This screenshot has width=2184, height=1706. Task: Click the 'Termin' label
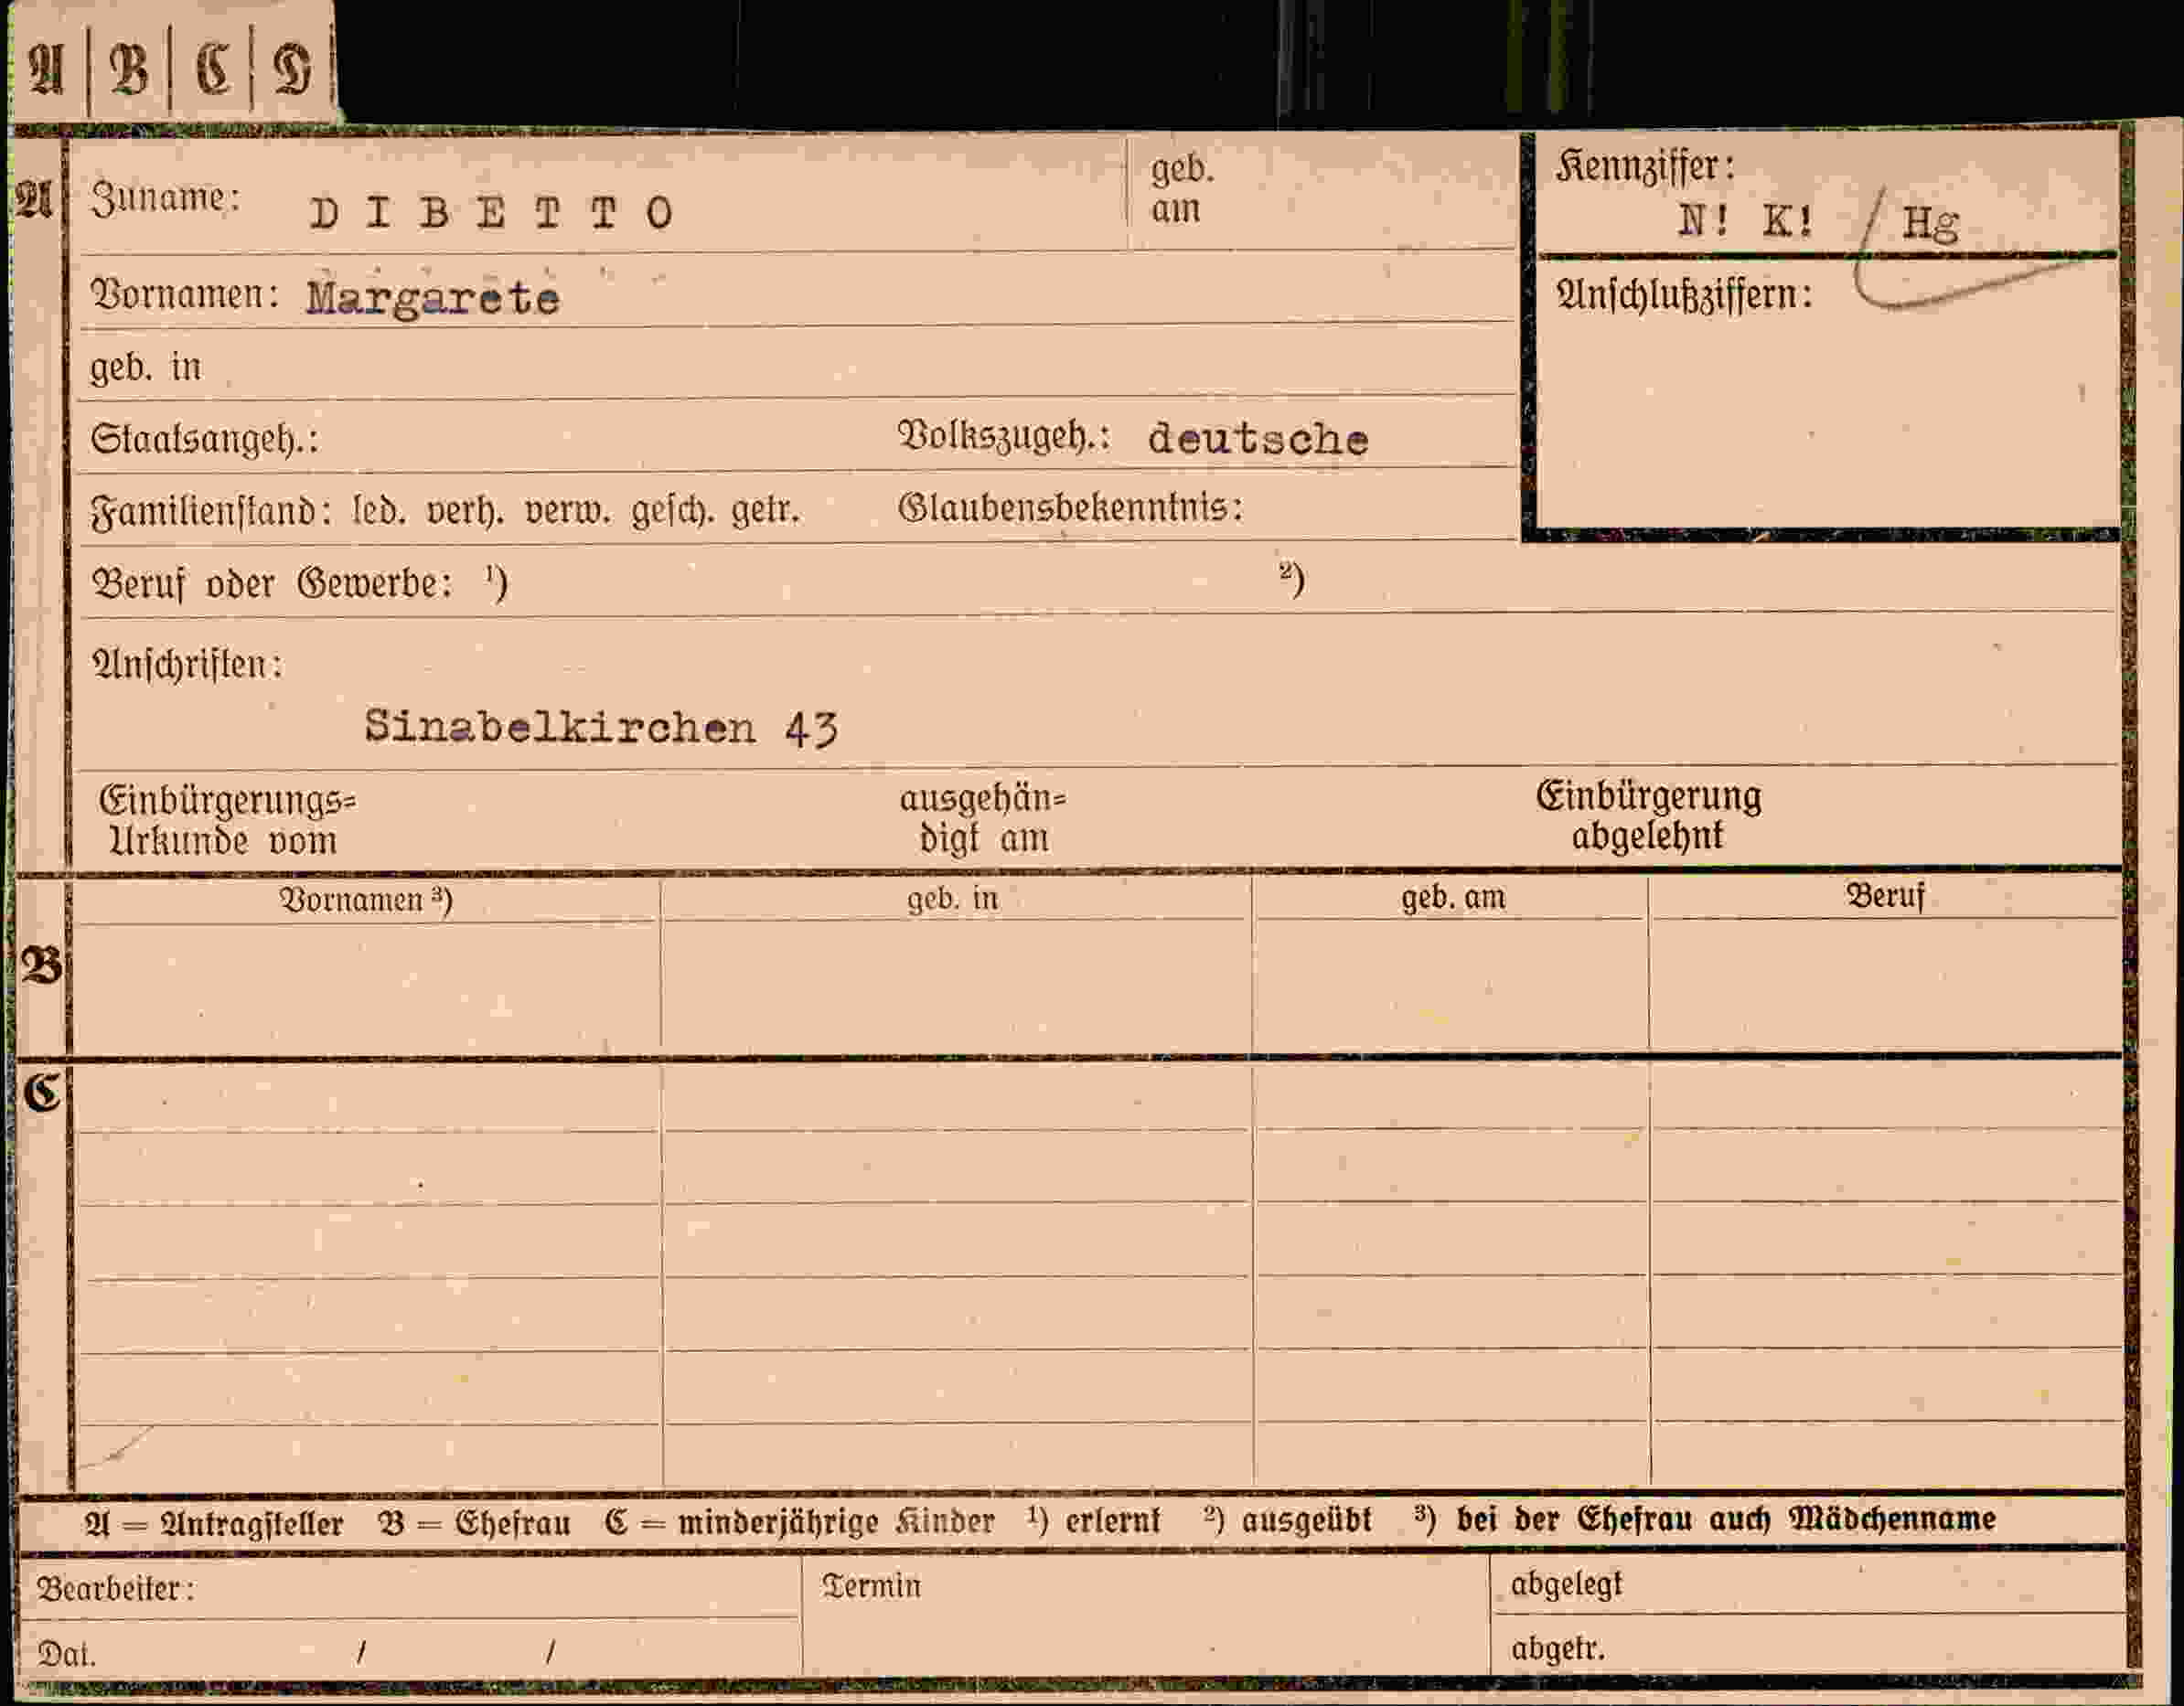pyautogui.click(x=871, y=1586)
